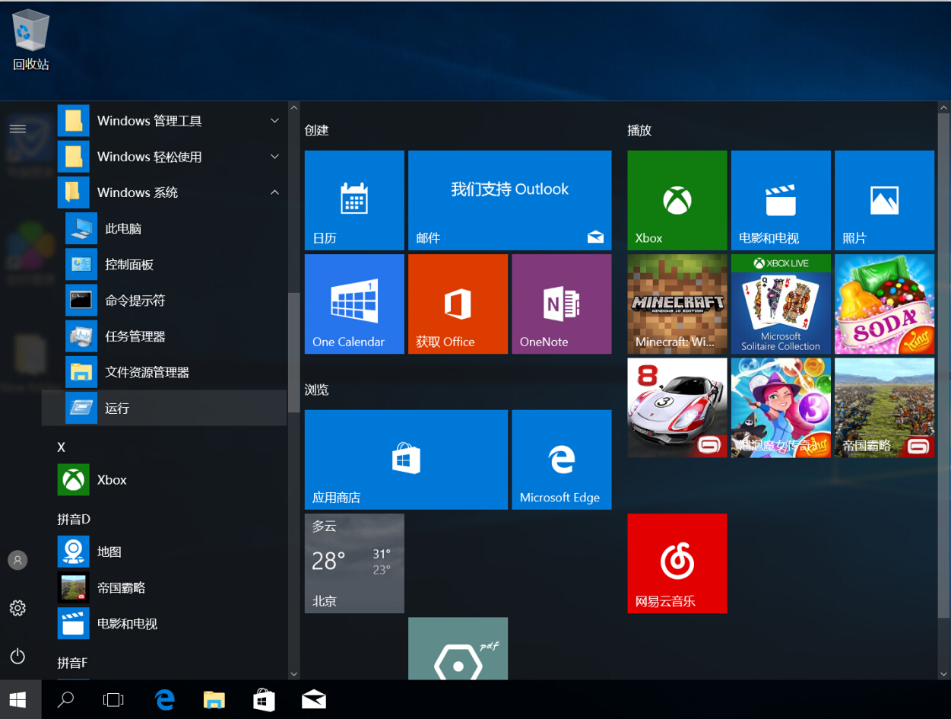Select 控制面板 from the app list
Image resolution: width=951 pixels, height=719 pixels.
tap(129, 265)
